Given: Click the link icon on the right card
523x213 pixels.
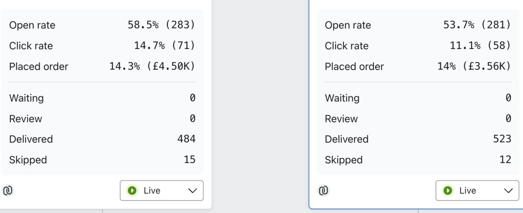Looking at the screenshot, I should coord(323,190).
